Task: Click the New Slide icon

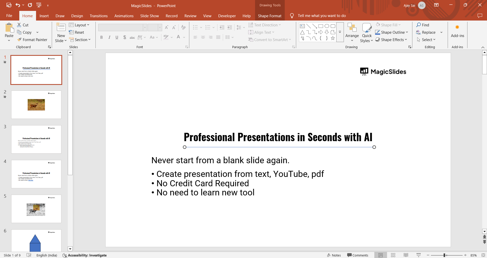Action: 61,28
